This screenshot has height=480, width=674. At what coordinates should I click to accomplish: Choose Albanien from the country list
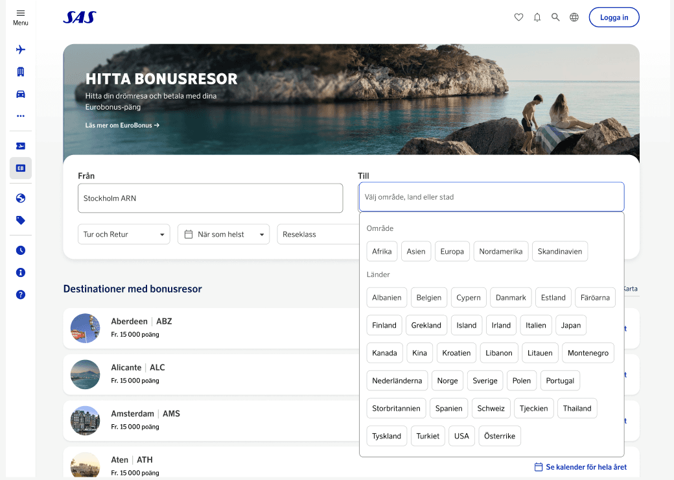click(x=387, y=298)
